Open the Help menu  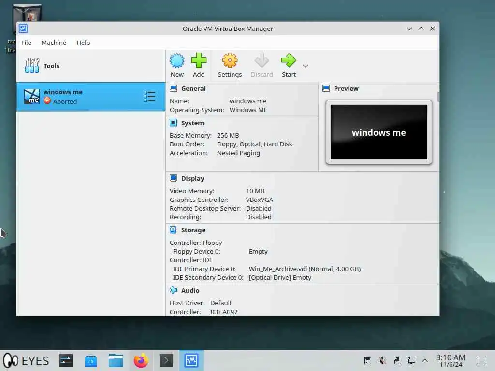coord(83,43)
